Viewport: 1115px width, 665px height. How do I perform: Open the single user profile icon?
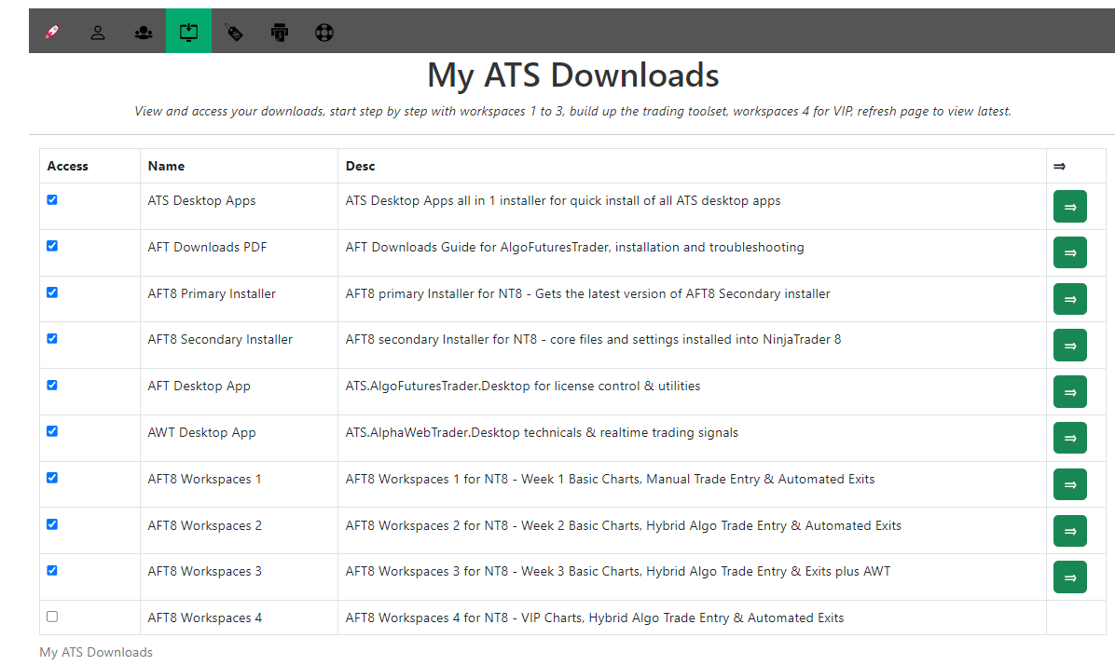(x=98, y=32)
